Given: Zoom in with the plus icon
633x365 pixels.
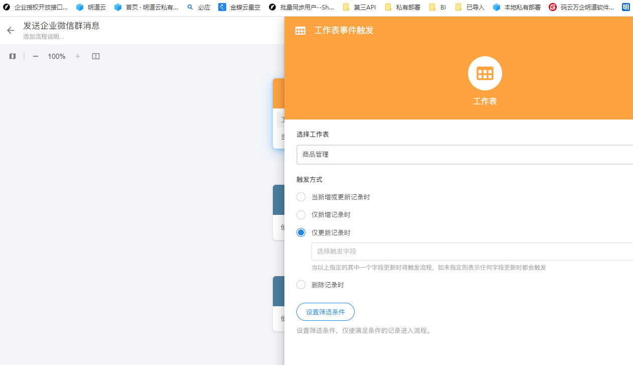Looking at the screenshot, I should pos(78,56).
